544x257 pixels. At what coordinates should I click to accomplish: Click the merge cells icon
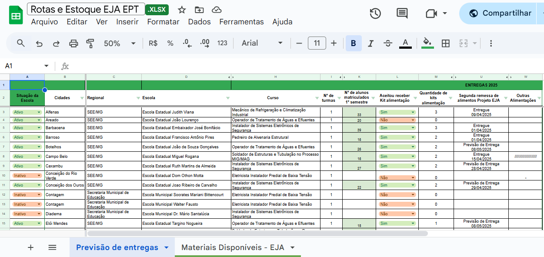tap(464, 43)
